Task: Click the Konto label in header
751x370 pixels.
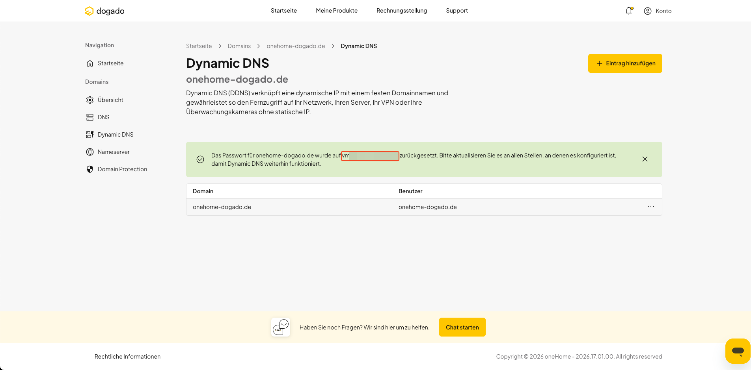Action: tap(663, 11)
